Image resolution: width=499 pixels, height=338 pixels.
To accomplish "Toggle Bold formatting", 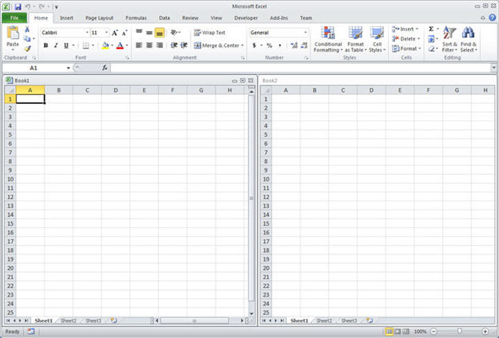I will click(45, 45).
